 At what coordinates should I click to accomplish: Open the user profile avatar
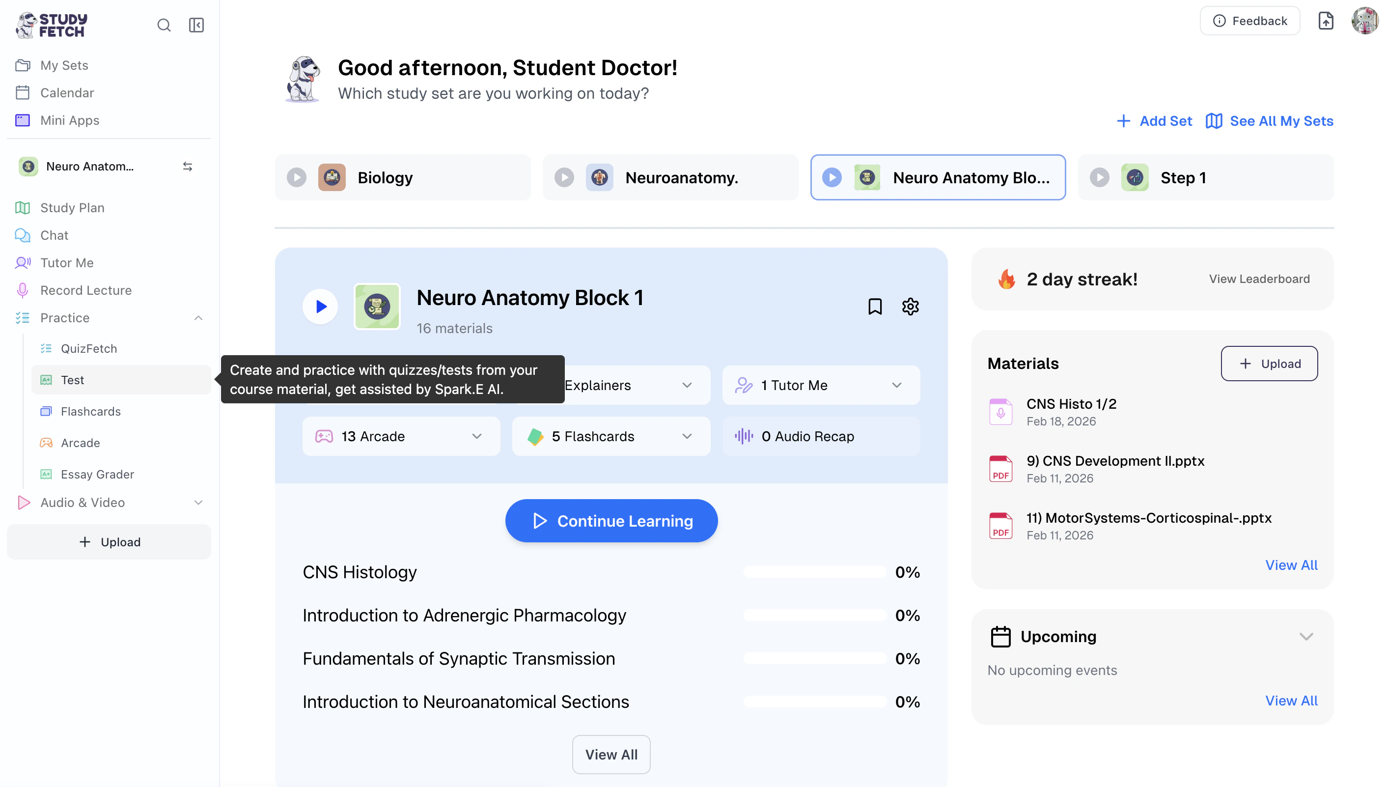1364,21
